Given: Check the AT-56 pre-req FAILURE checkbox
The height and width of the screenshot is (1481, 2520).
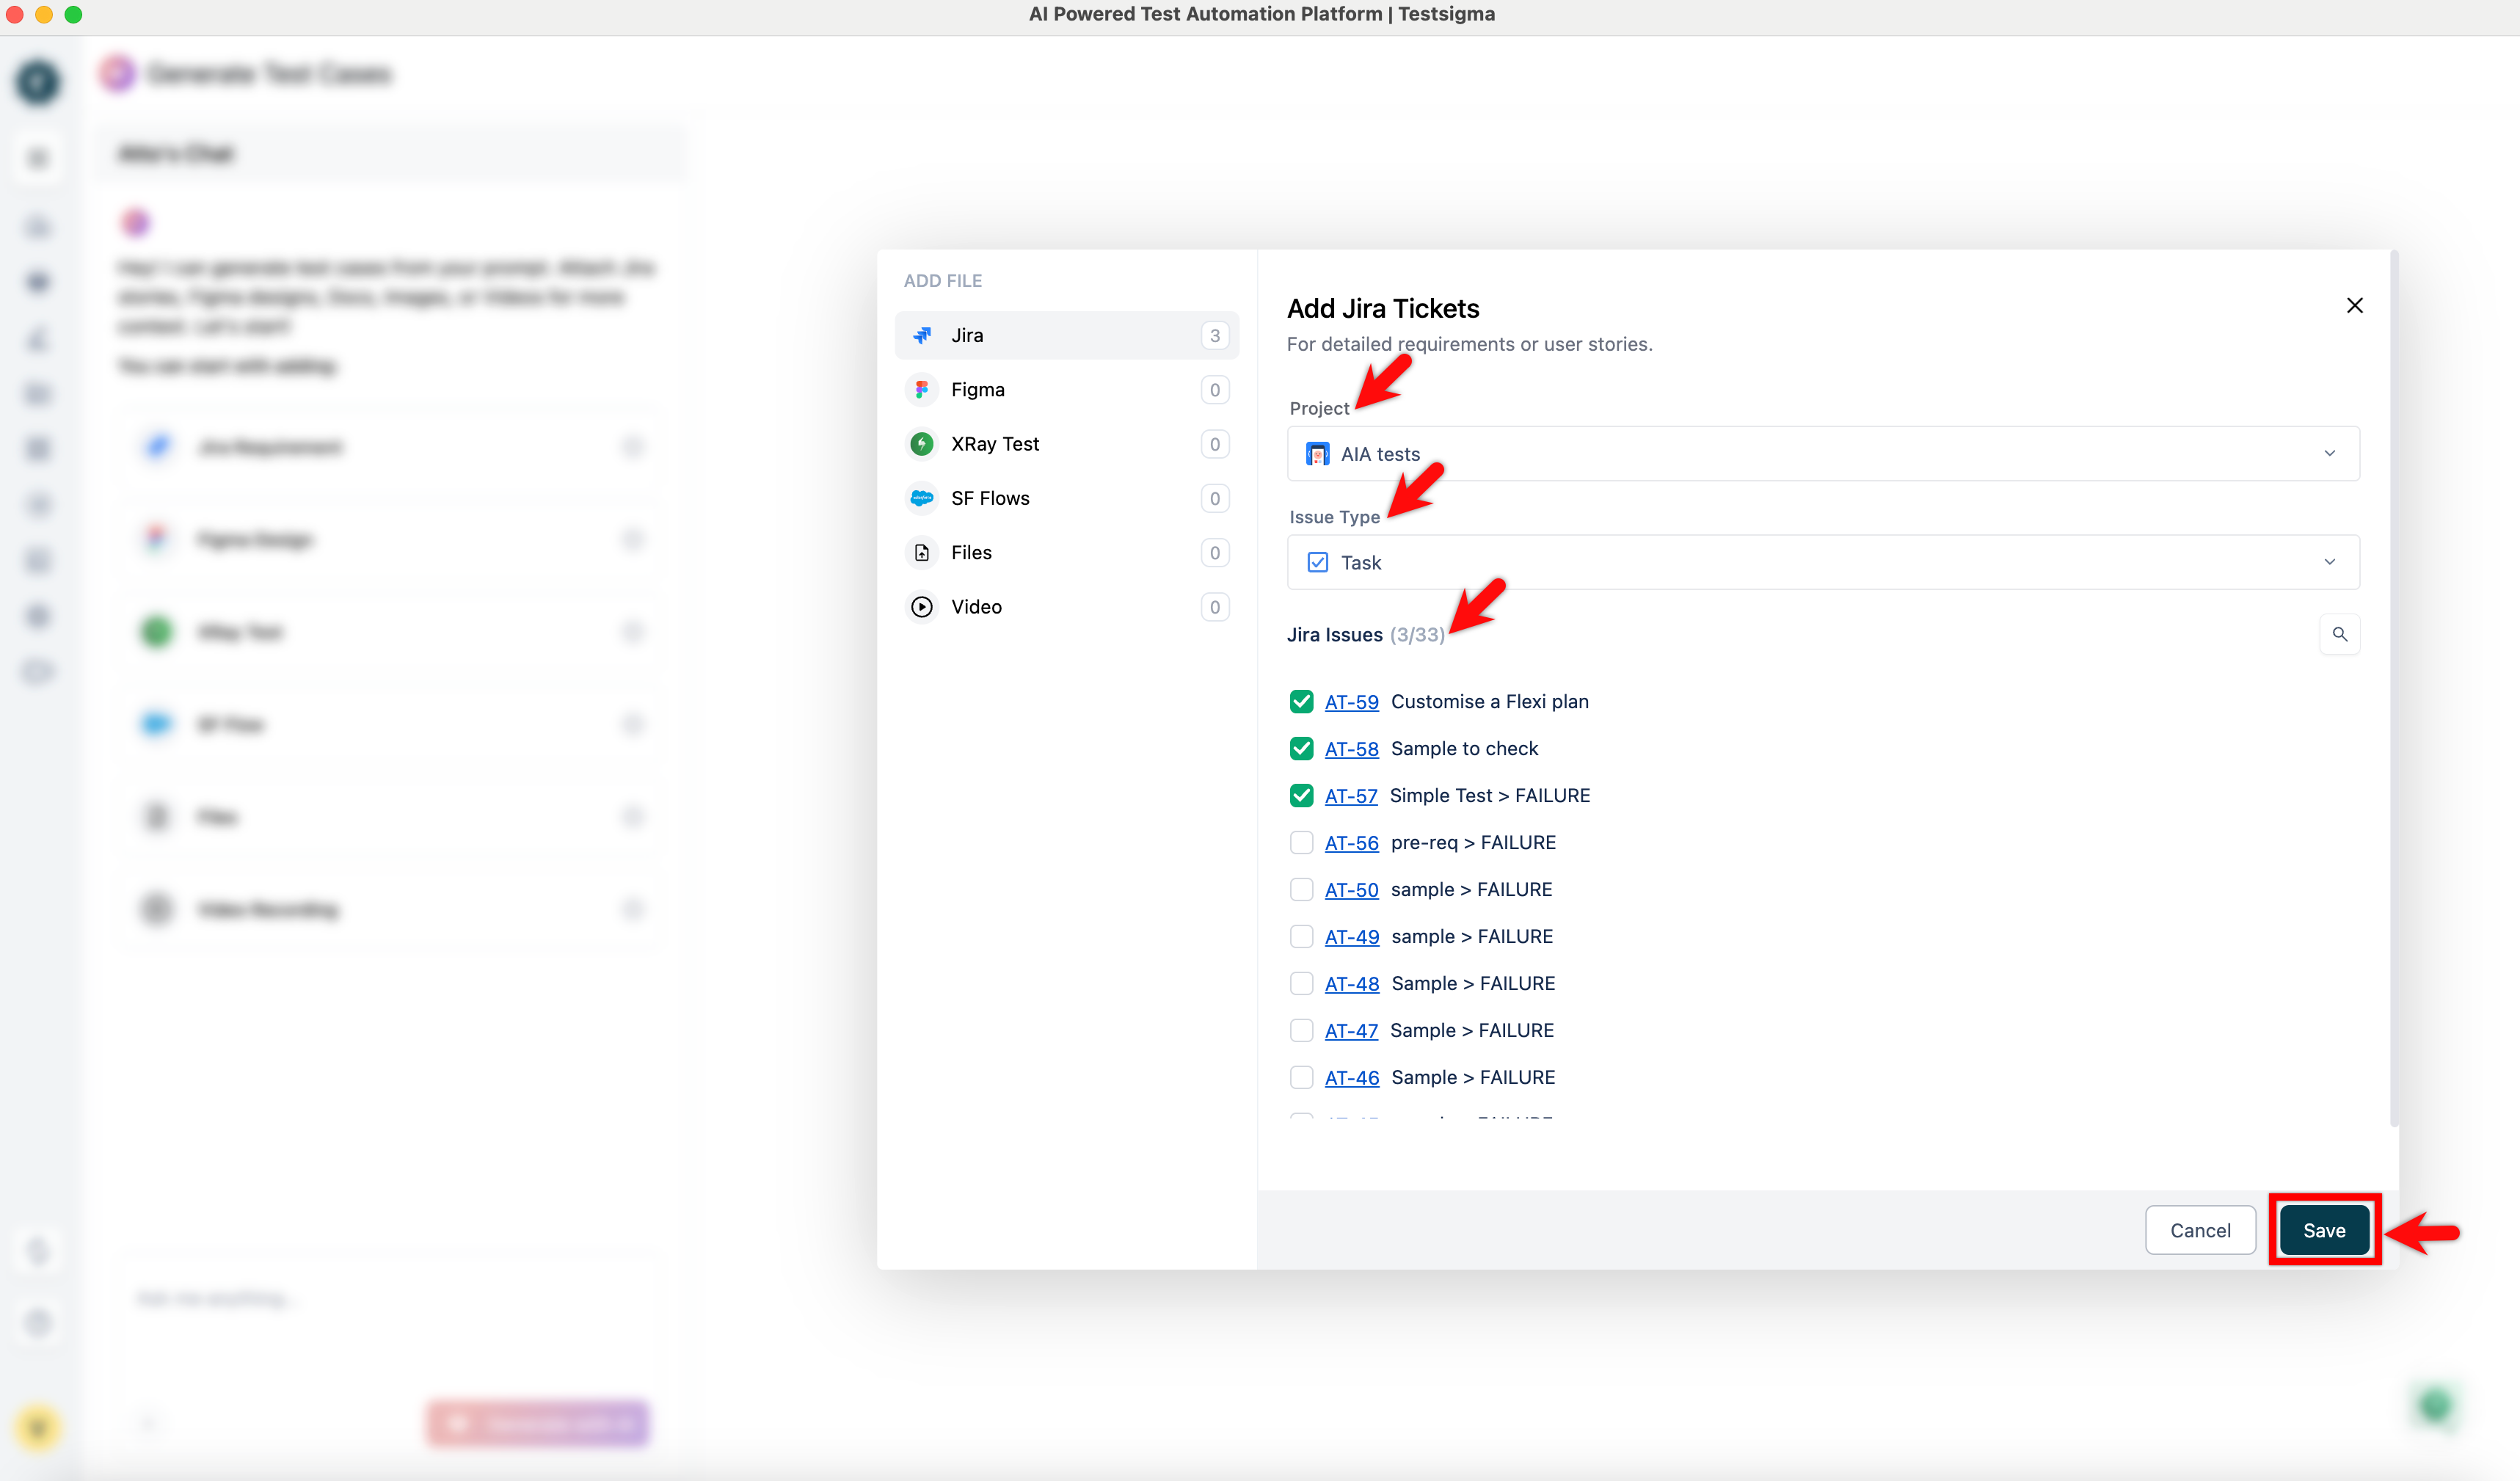Looking at the screenshot, I should tap(1301, 843).
